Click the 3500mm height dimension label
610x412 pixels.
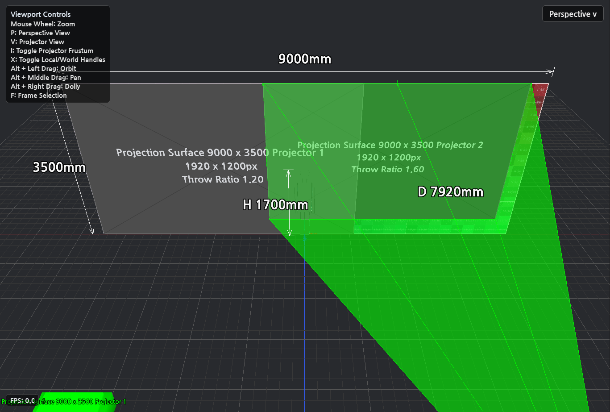[x=59, y=167]
